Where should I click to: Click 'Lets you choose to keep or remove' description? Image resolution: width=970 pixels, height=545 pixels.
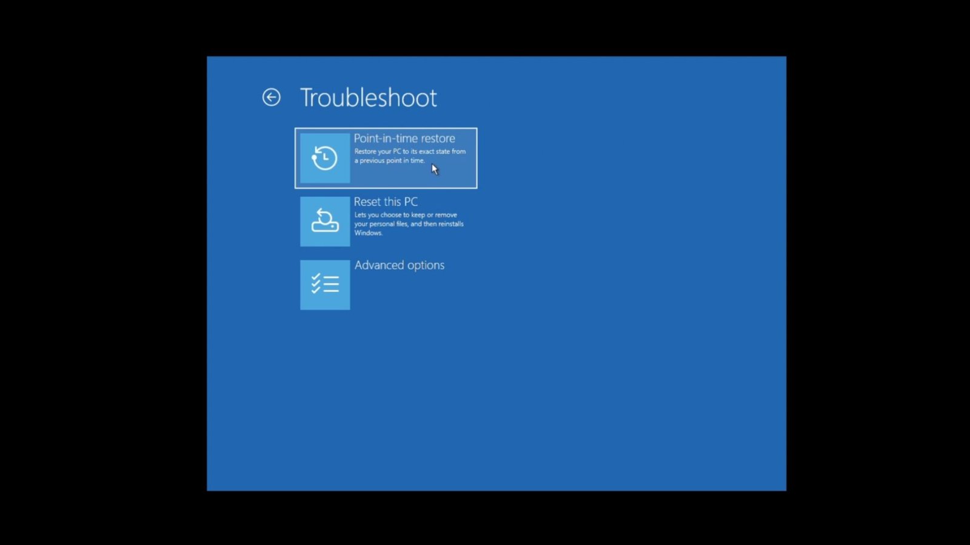[x=406, y=215]
